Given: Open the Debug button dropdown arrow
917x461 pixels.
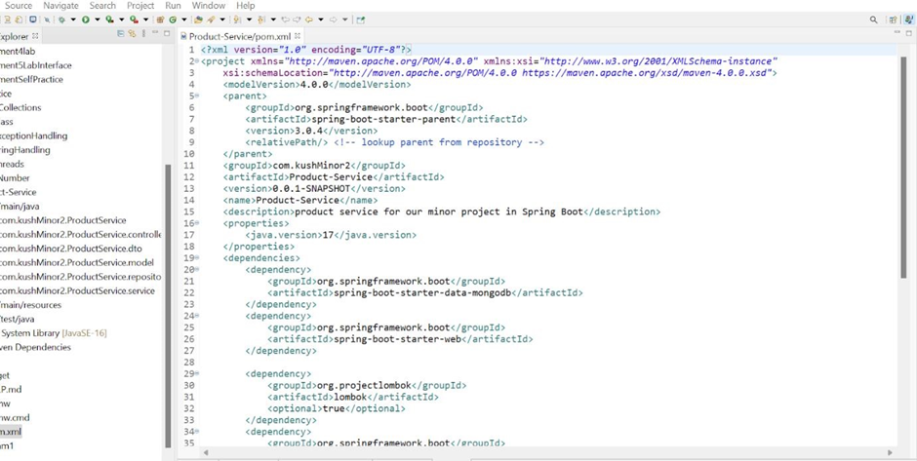Looking at the screenshot, I should click(73, 19).
